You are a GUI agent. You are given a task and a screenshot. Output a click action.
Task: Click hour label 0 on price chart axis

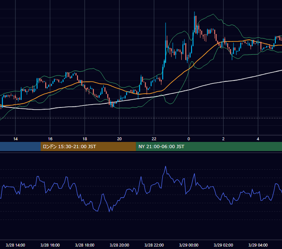point(189,139)
